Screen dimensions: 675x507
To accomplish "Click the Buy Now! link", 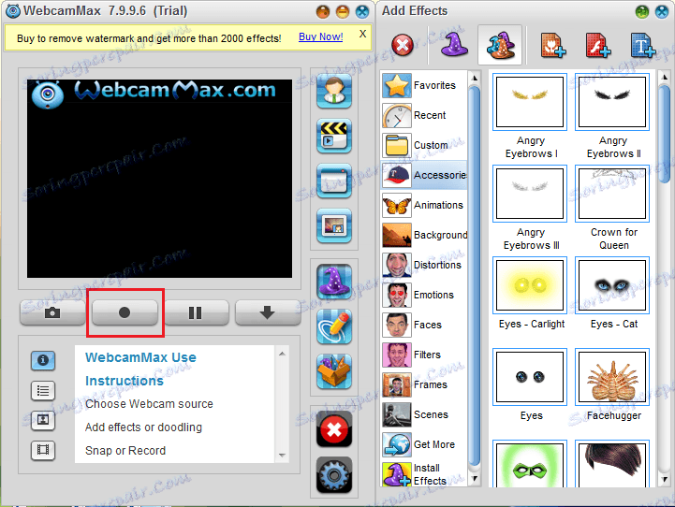I will point(321,37).
